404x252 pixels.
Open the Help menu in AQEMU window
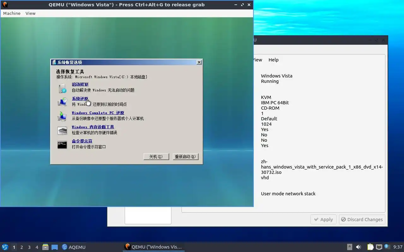click(x=273, y=60)
